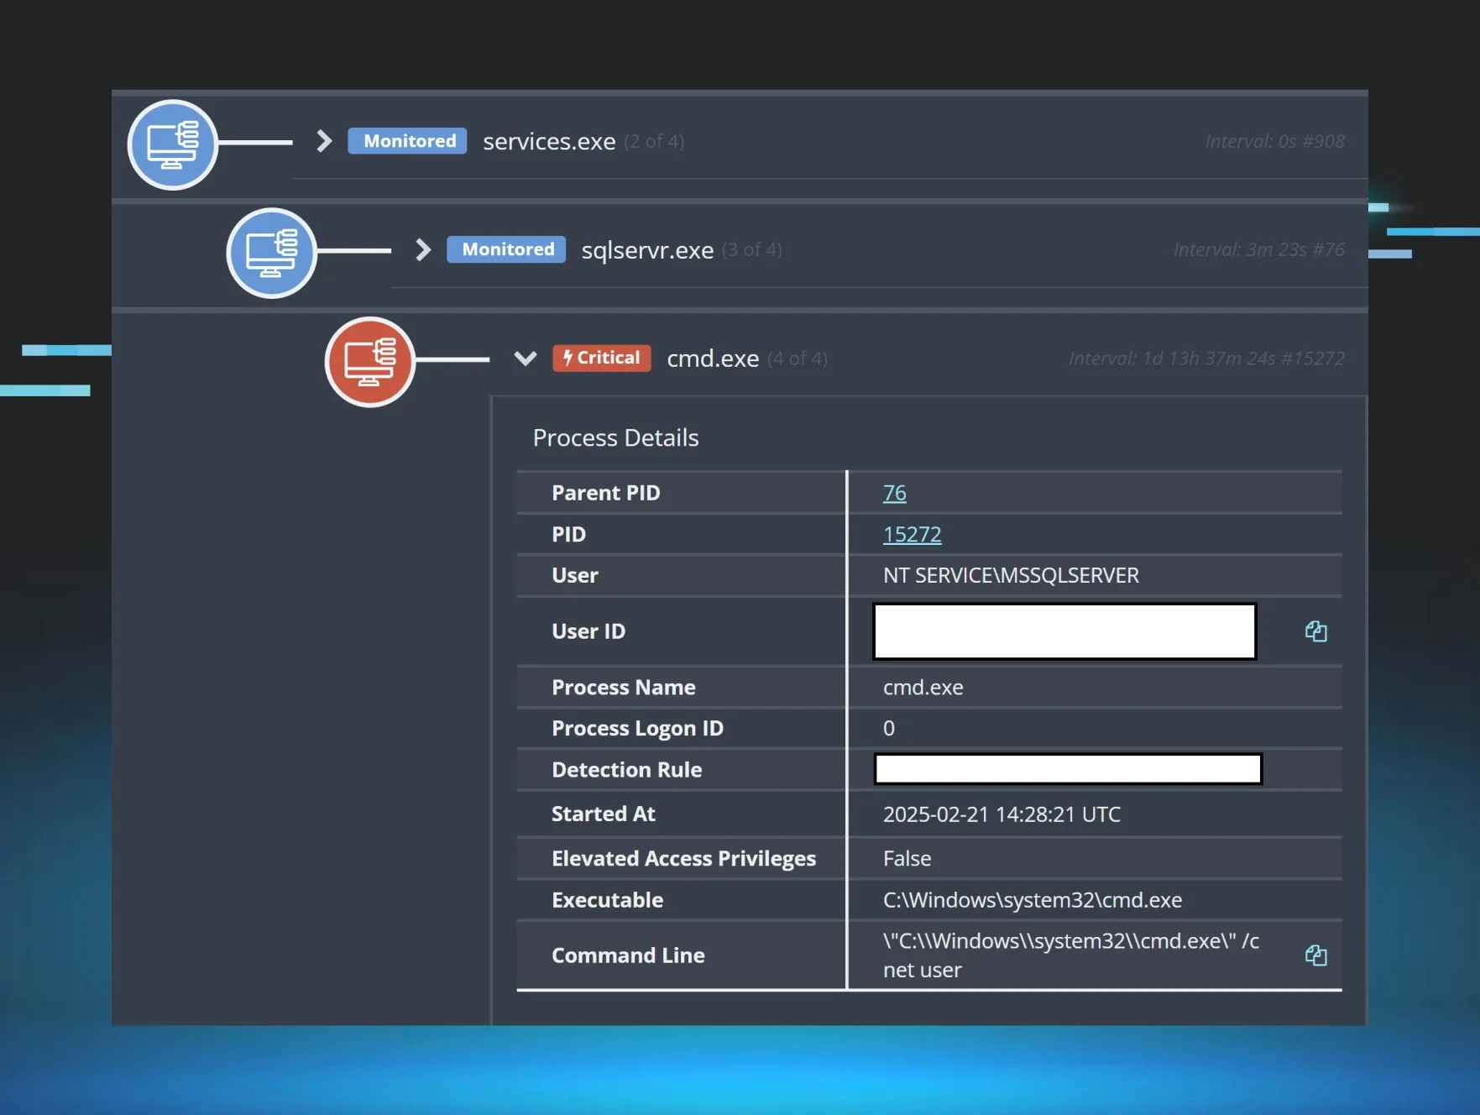Expand the services.exe process row
The image size is (1480, 1115).
click(324, 141)
